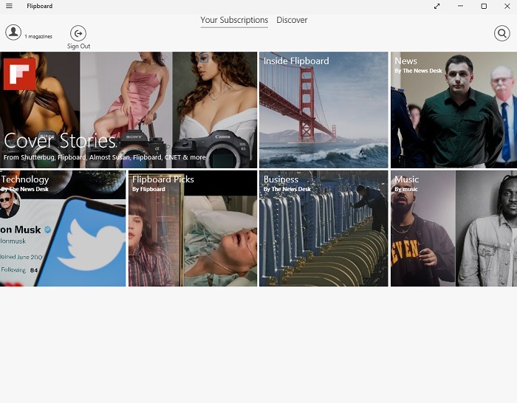Open the News tile
The width and height of the screenshot is (517, 403).
click(453, 110)
